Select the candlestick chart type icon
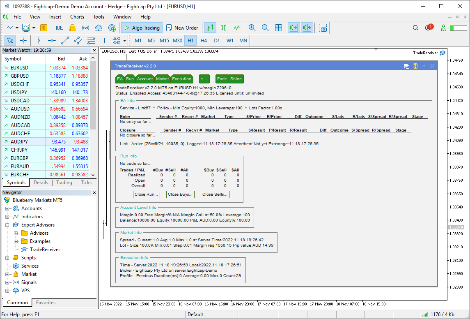Screen dimensions: 470x319 pos(223,28)
